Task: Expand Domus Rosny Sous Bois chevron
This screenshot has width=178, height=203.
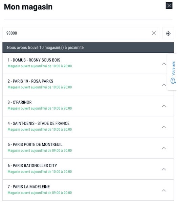Action: click(x=164, y=64)
